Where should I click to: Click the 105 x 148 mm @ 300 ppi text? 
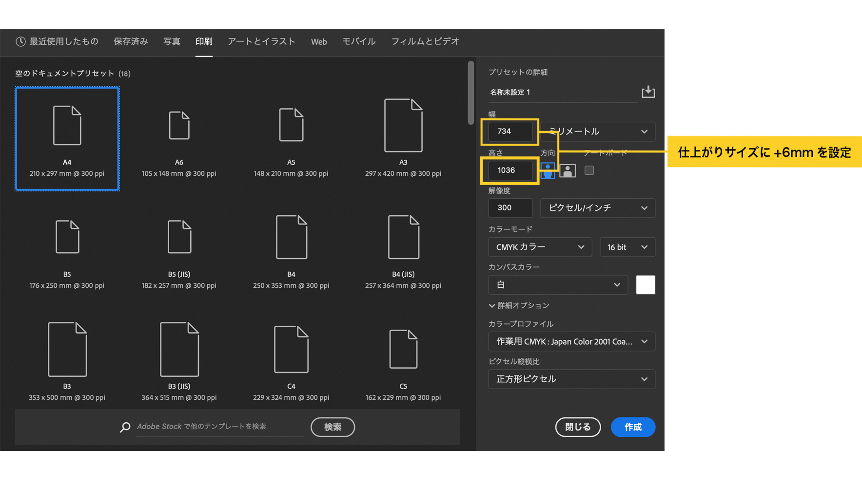click(x=179, y=174)
